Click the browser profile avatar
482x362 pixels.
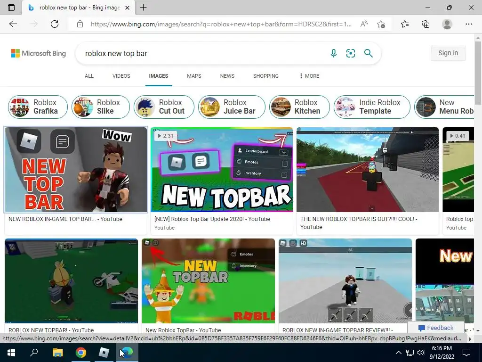tap(447, 24)
